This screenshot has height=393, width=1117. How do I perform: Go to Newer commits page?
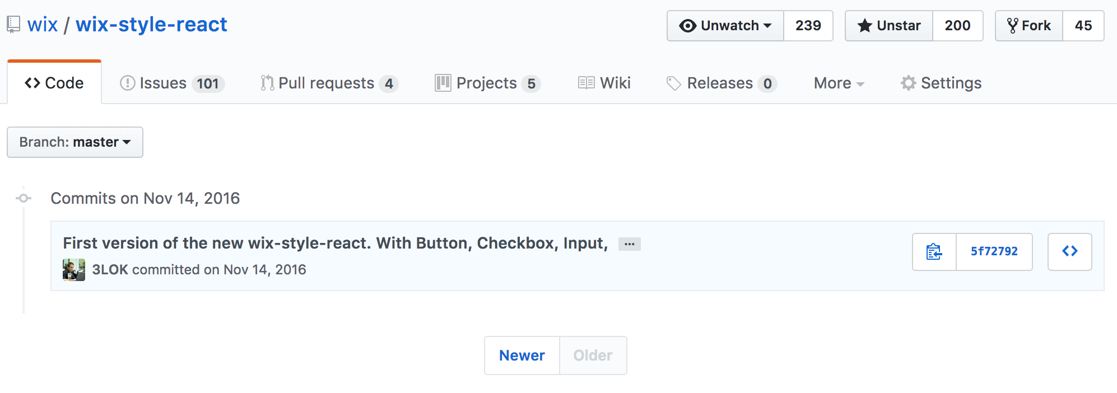pyautogui.click(x=522, y=355)
